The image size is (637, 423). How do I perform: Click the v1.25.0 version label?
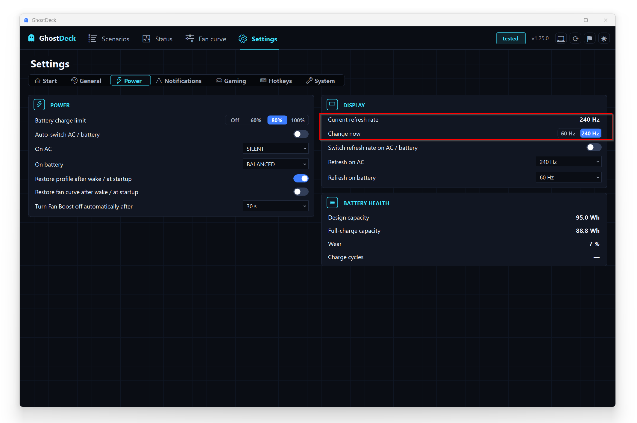click(540, 38)
